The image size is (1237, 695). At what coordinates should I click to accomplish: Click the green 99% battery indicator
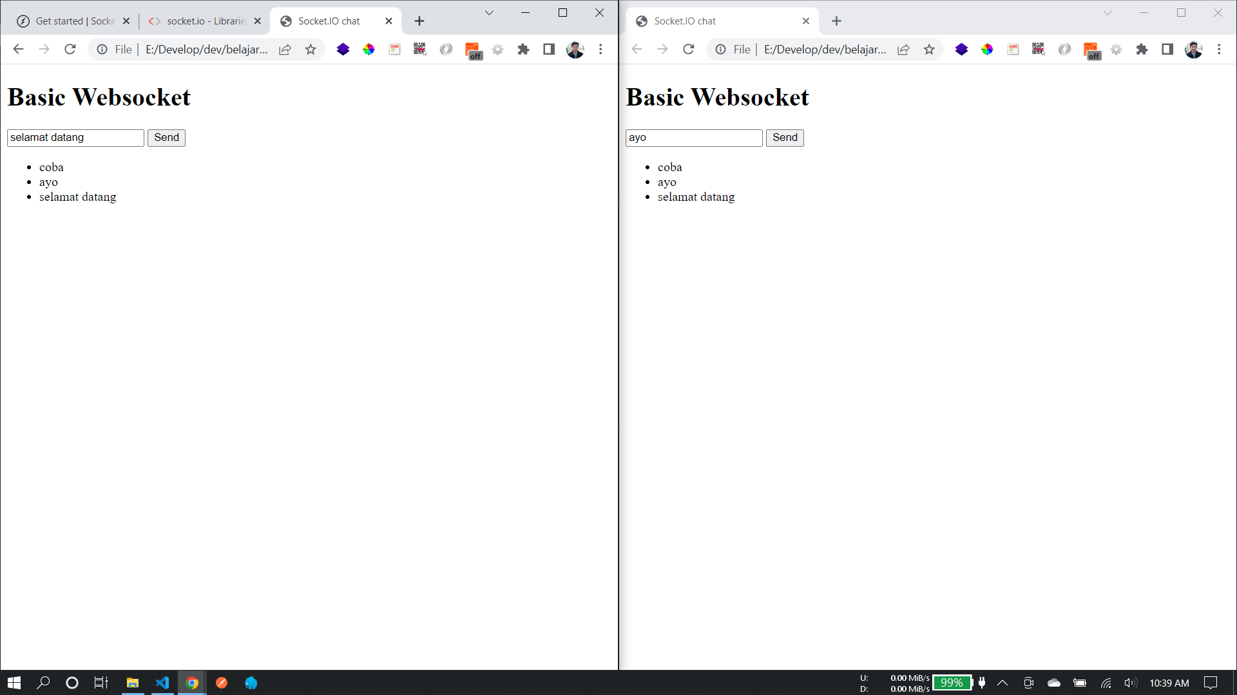[x=952, y=683]
